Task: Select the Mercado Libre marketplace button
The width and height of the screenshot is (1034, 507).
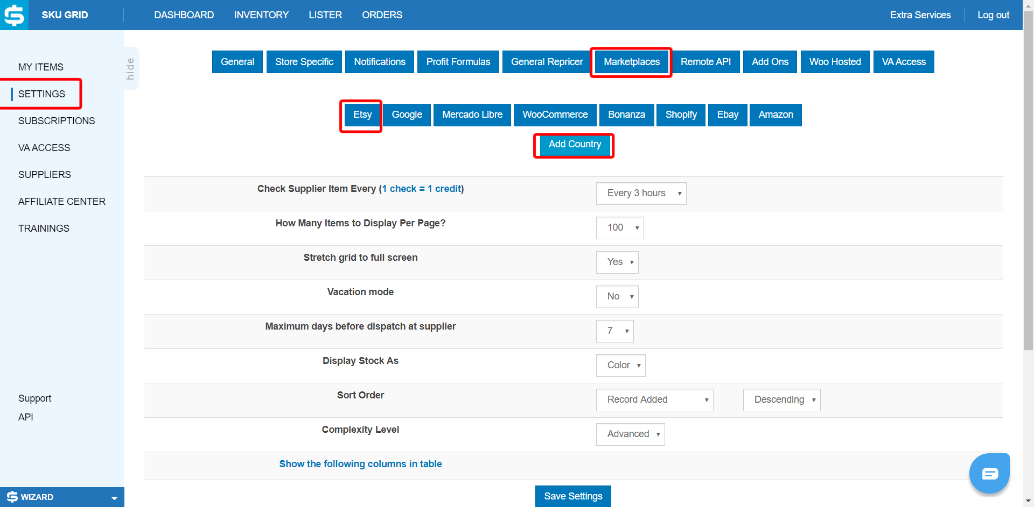Action: (x=472, y=115)
